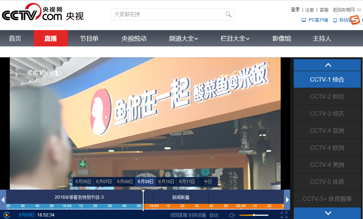
Task: Click 返回央视网 link
Action: 343,10
